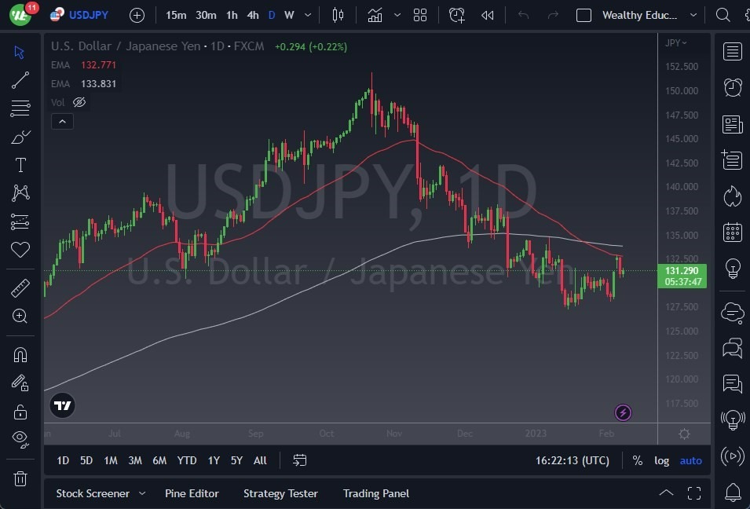Screen dimensions: 750x509
Task: Activate the chart Zoom In tool
Action: point(20,317)
